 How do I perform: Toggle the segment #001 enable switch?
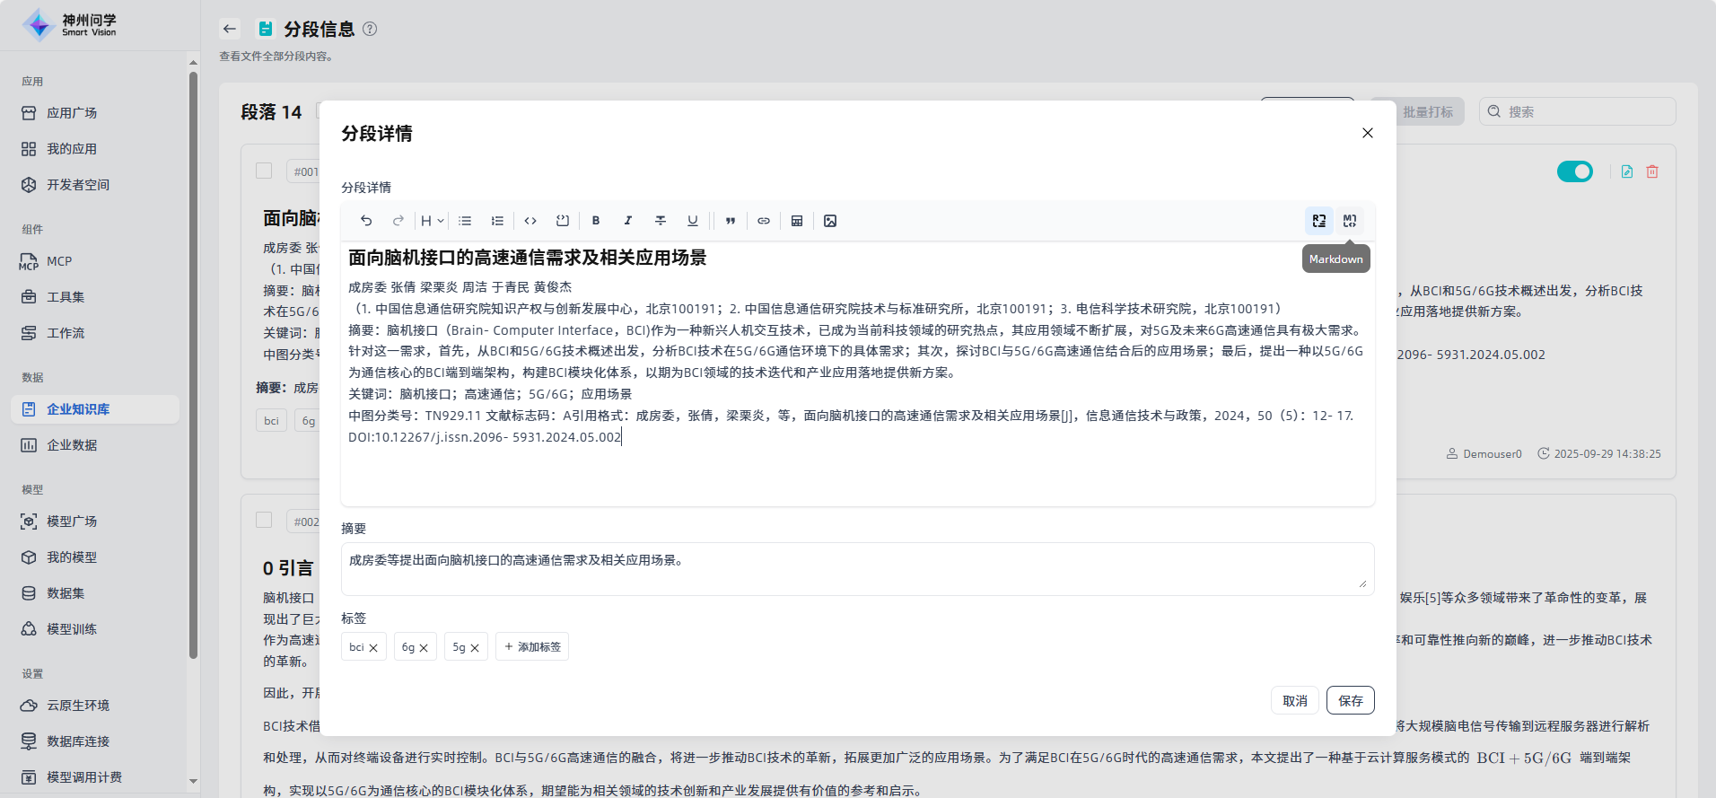coord(1574,171)
